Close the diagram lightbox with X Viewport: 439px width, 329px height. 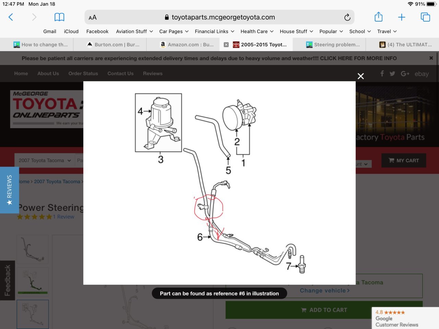pos(360,76)
